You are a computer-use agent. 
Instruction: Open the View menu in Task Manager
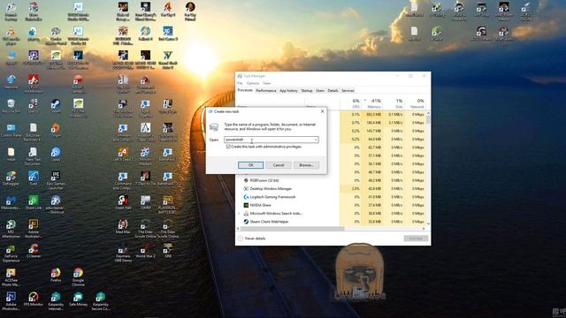(x=266, y=83)
